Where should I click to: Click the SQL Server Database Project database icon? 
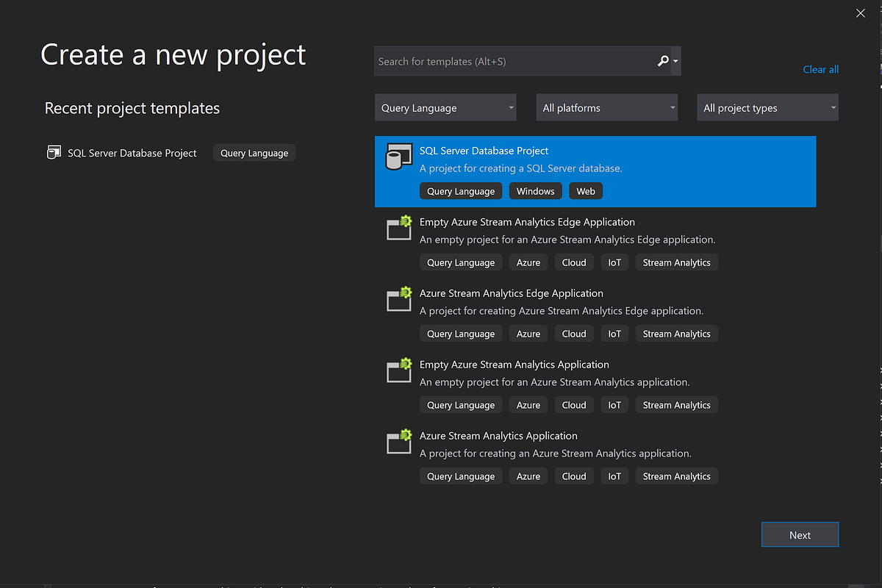point(398,157)
